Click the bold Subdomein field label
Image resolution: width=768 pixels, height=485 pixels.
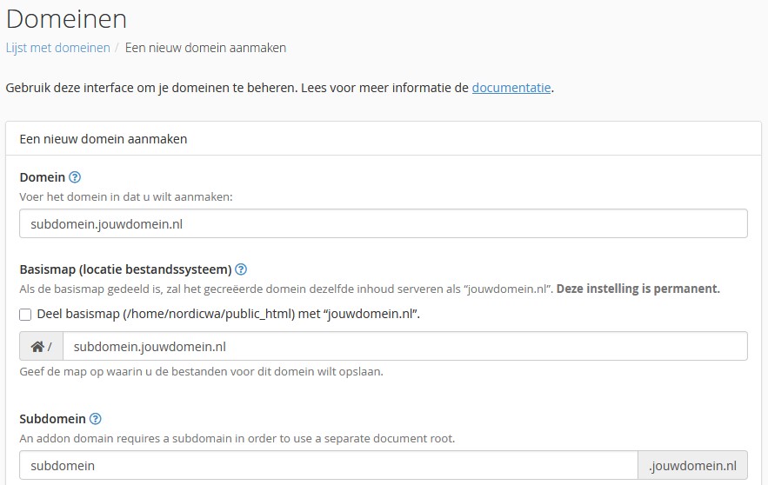52,419
